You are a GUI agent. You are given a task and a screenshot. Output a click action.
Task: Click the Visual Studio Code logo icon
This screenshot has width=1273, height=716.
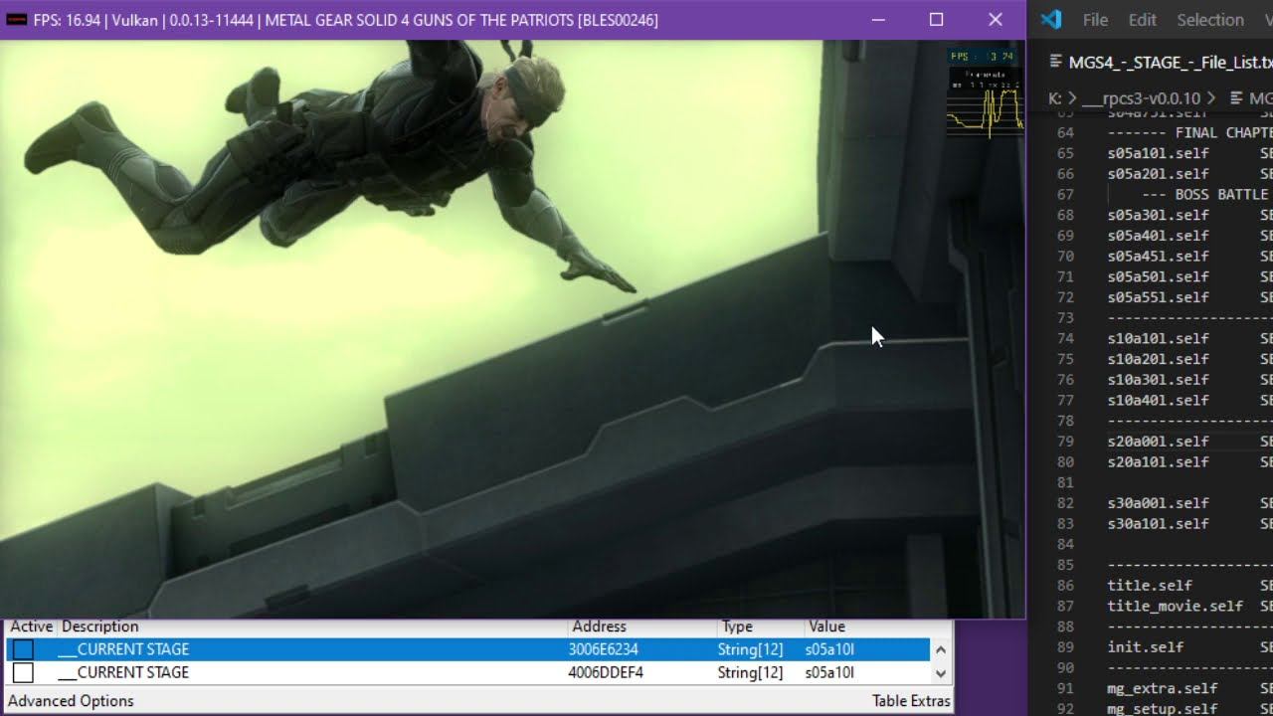1051,20
